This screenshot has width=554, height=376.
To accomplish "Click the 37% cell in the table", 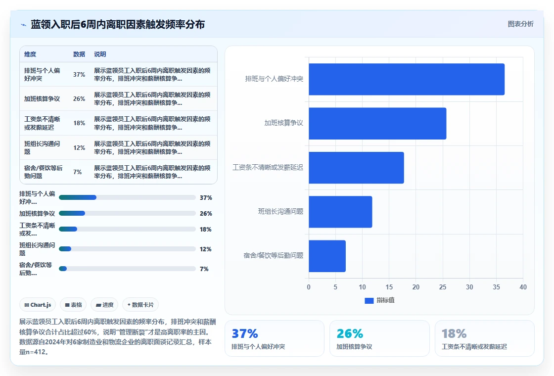I will (79, 75).
